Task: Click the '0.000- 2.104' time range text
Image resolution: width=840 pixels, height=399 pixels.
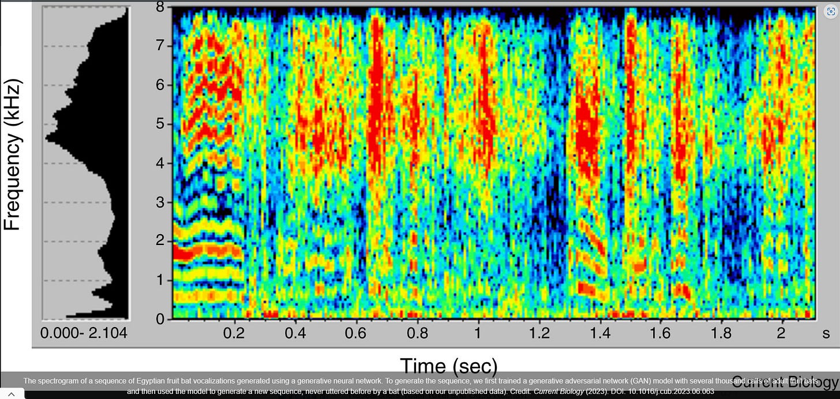Action: (84, 333)
